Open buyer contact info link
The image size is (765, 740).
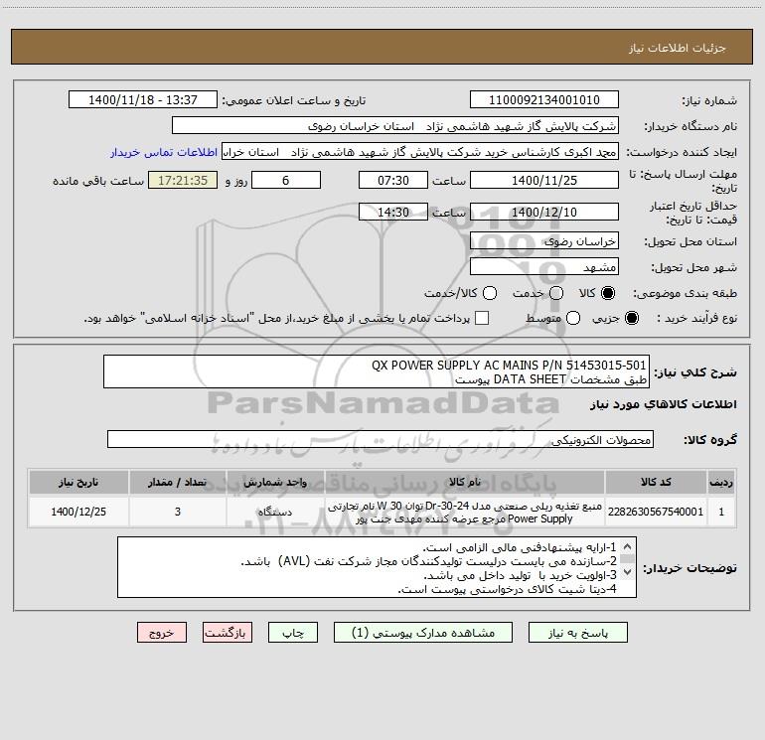[164, 152]
